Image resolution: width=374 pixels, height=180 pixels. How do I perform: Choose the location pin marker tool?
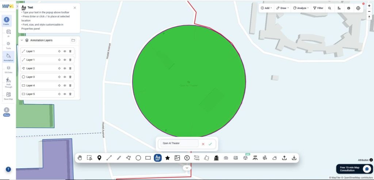pos(99,158)
